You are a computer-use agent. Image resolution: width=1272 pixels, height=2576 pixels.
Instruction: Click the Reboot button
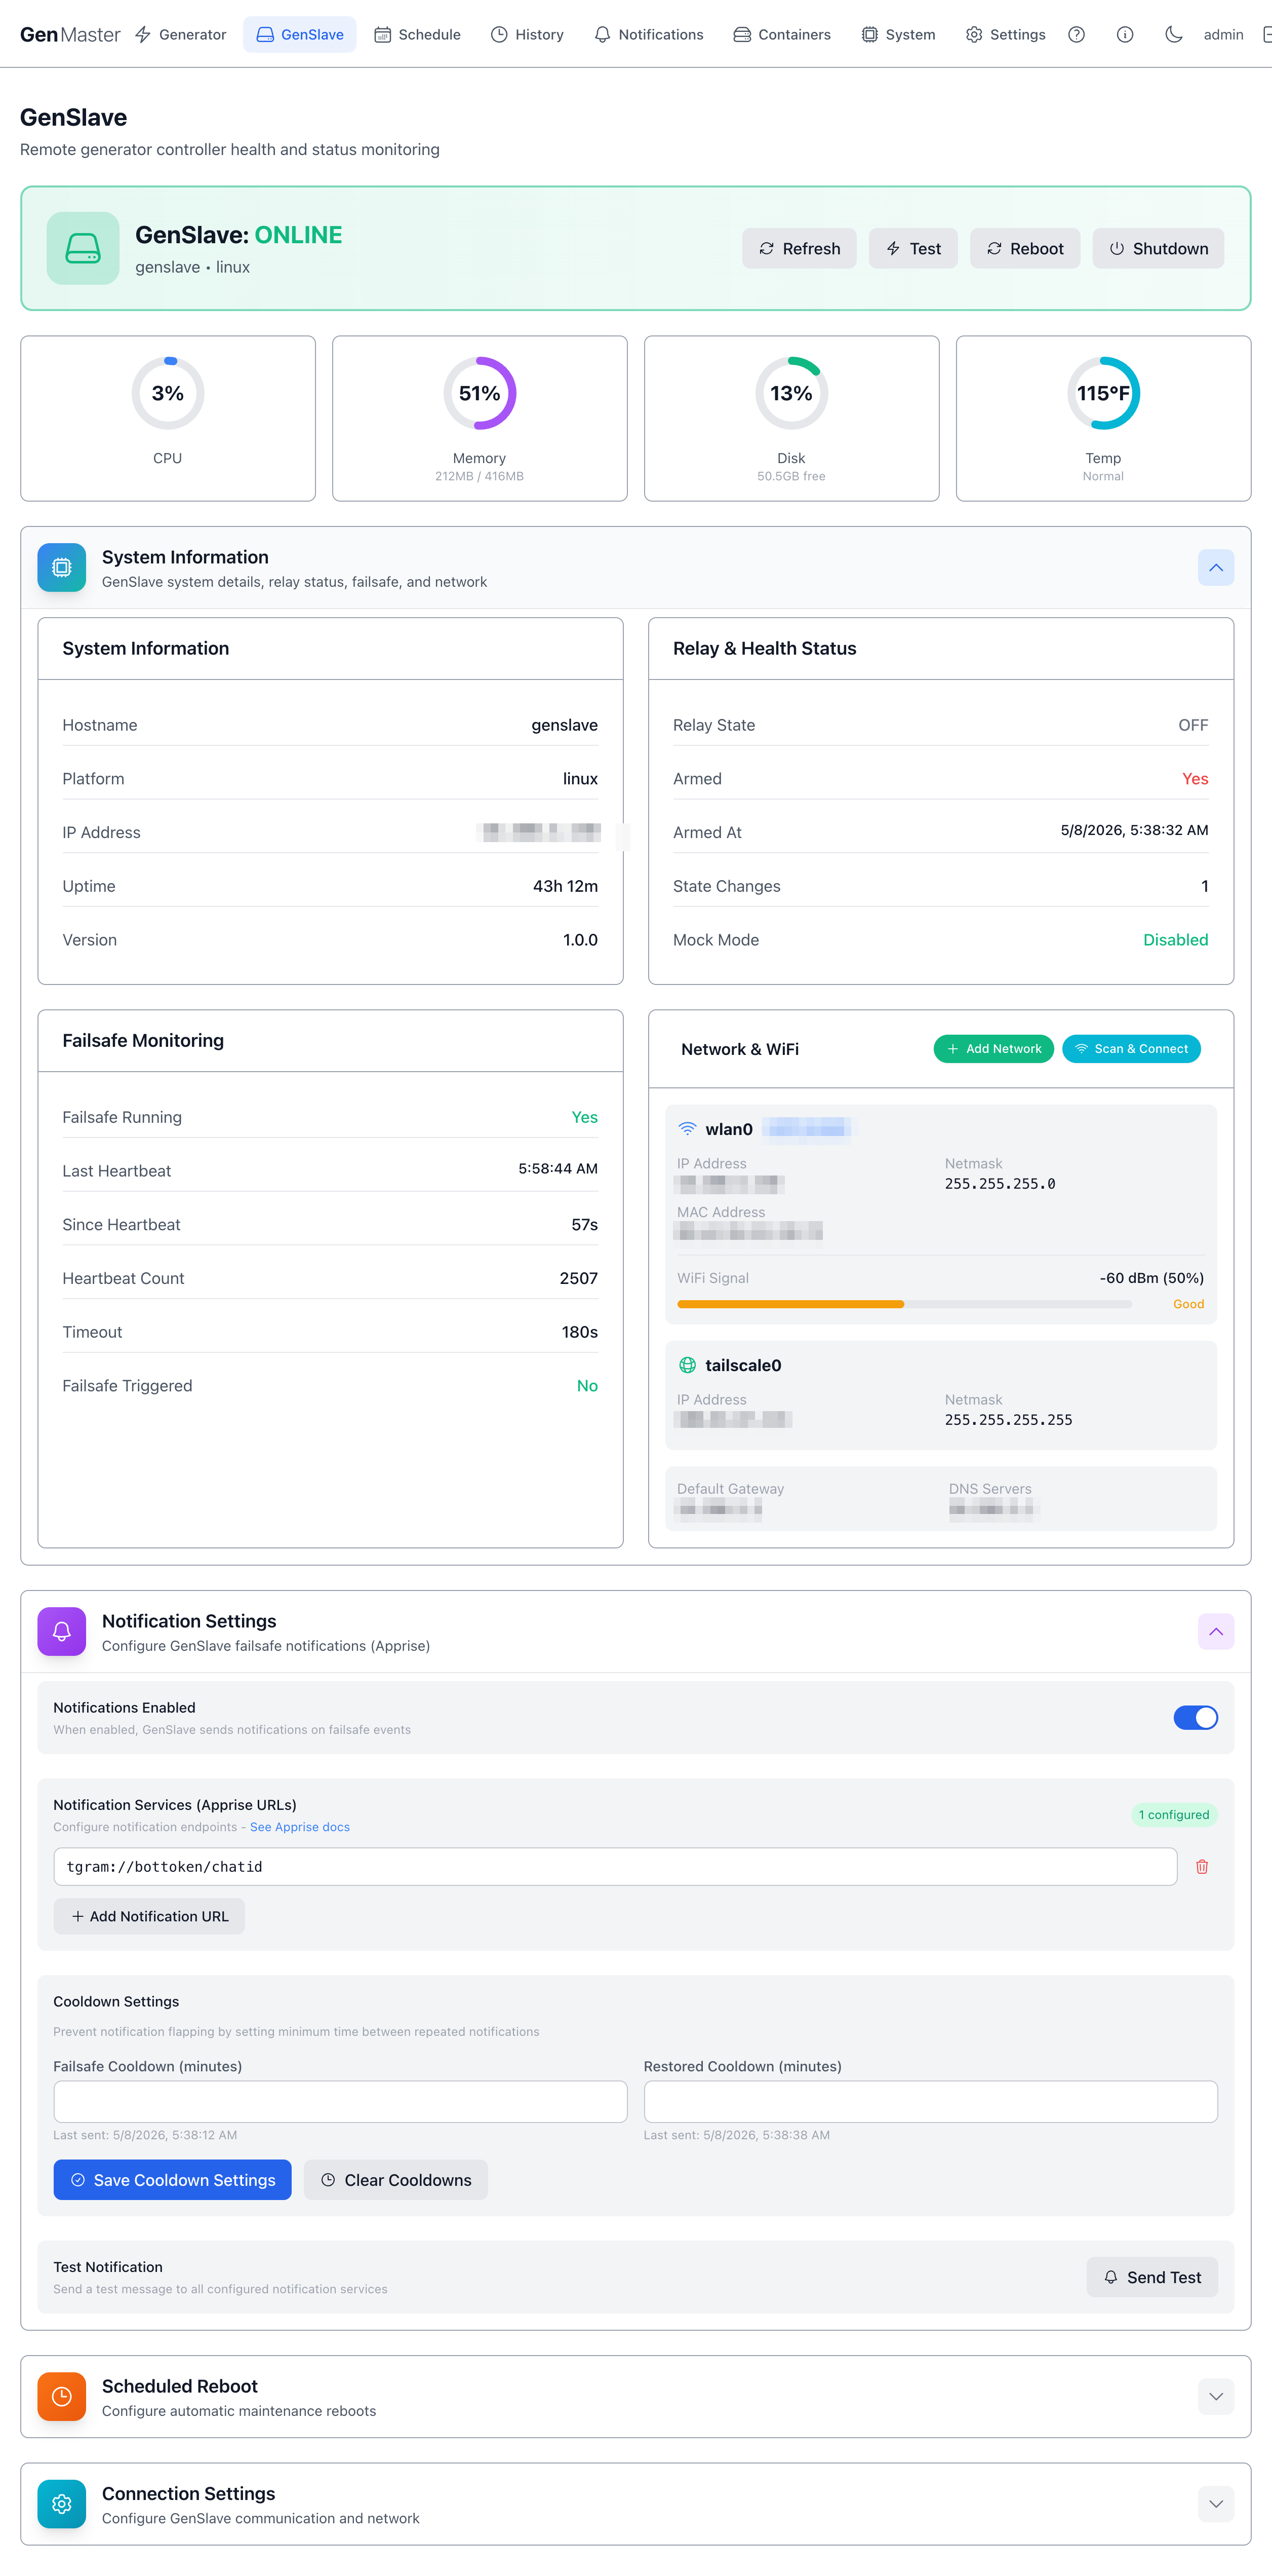pos(1025,248)
